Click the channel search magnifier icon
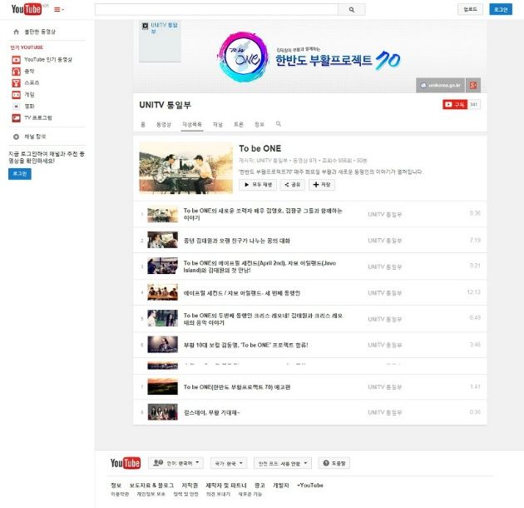Viewport: 524px width, 508px height. (x=279, y=124)
